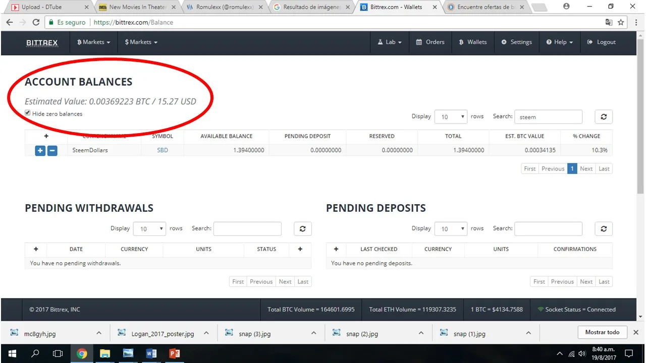Click page 1 in balances pagination

click(x=572, y=168)
